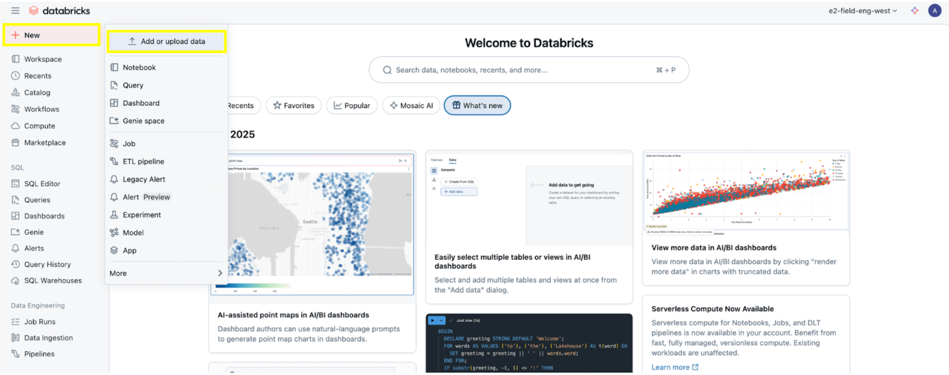
Task: Run the code cell play button
Action: 433,320
